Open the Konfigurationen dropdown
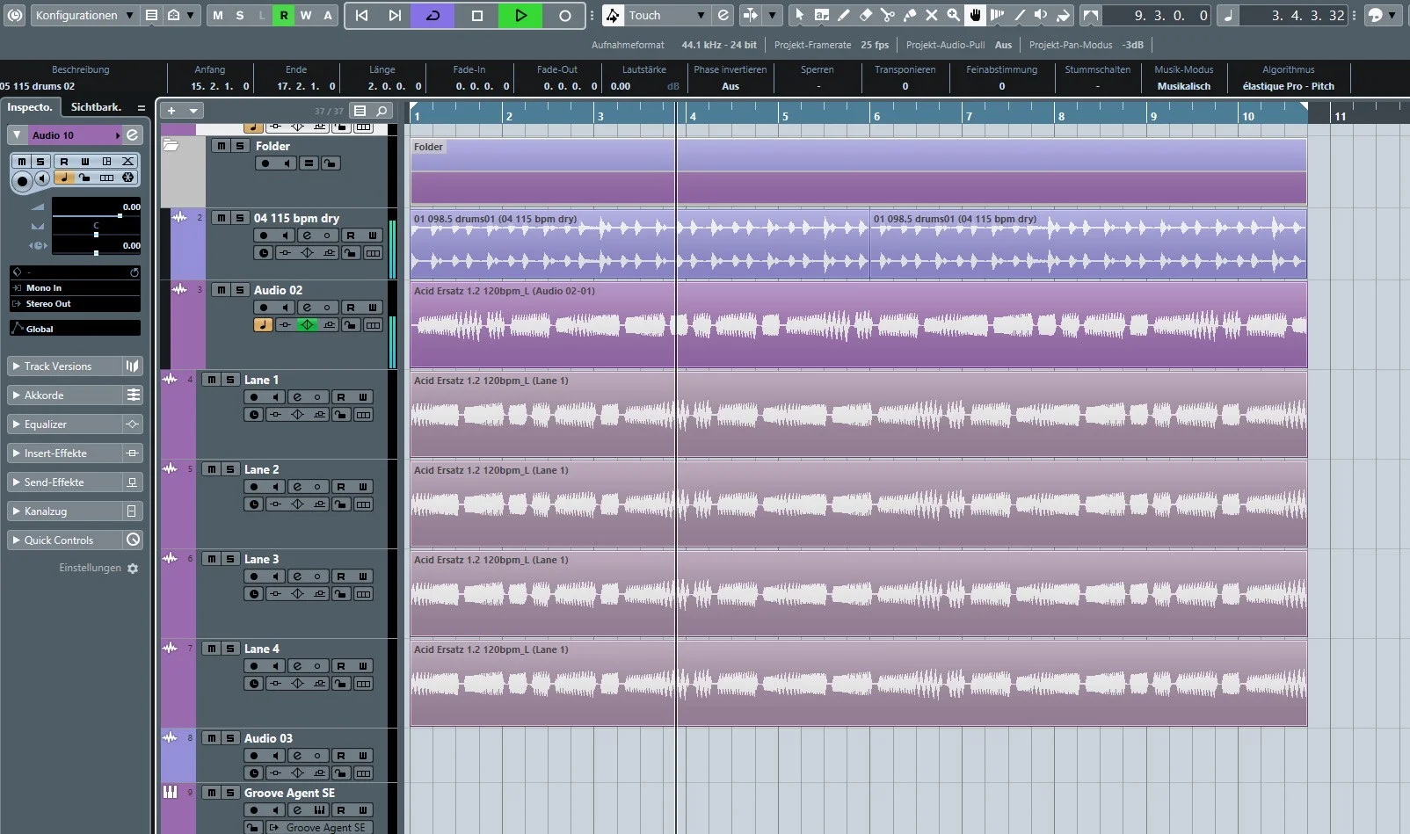The height and width of the screenshot is (834, 1410). pos(84,15)
